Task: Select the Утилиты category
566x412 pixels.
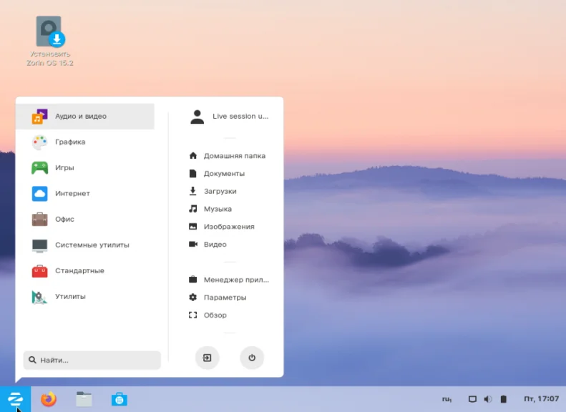Action: pyautogui.click(x=85, y=297)
